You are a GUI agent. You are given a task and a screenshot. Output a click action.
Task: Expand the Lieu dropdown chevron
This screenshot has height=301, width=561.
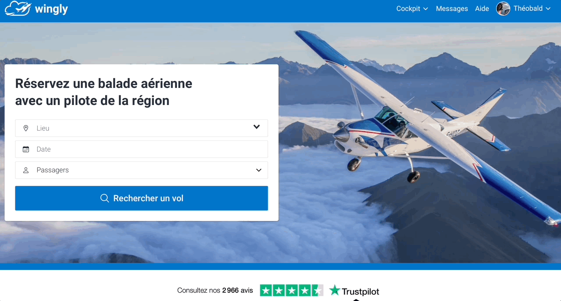[x=257, y=127]
